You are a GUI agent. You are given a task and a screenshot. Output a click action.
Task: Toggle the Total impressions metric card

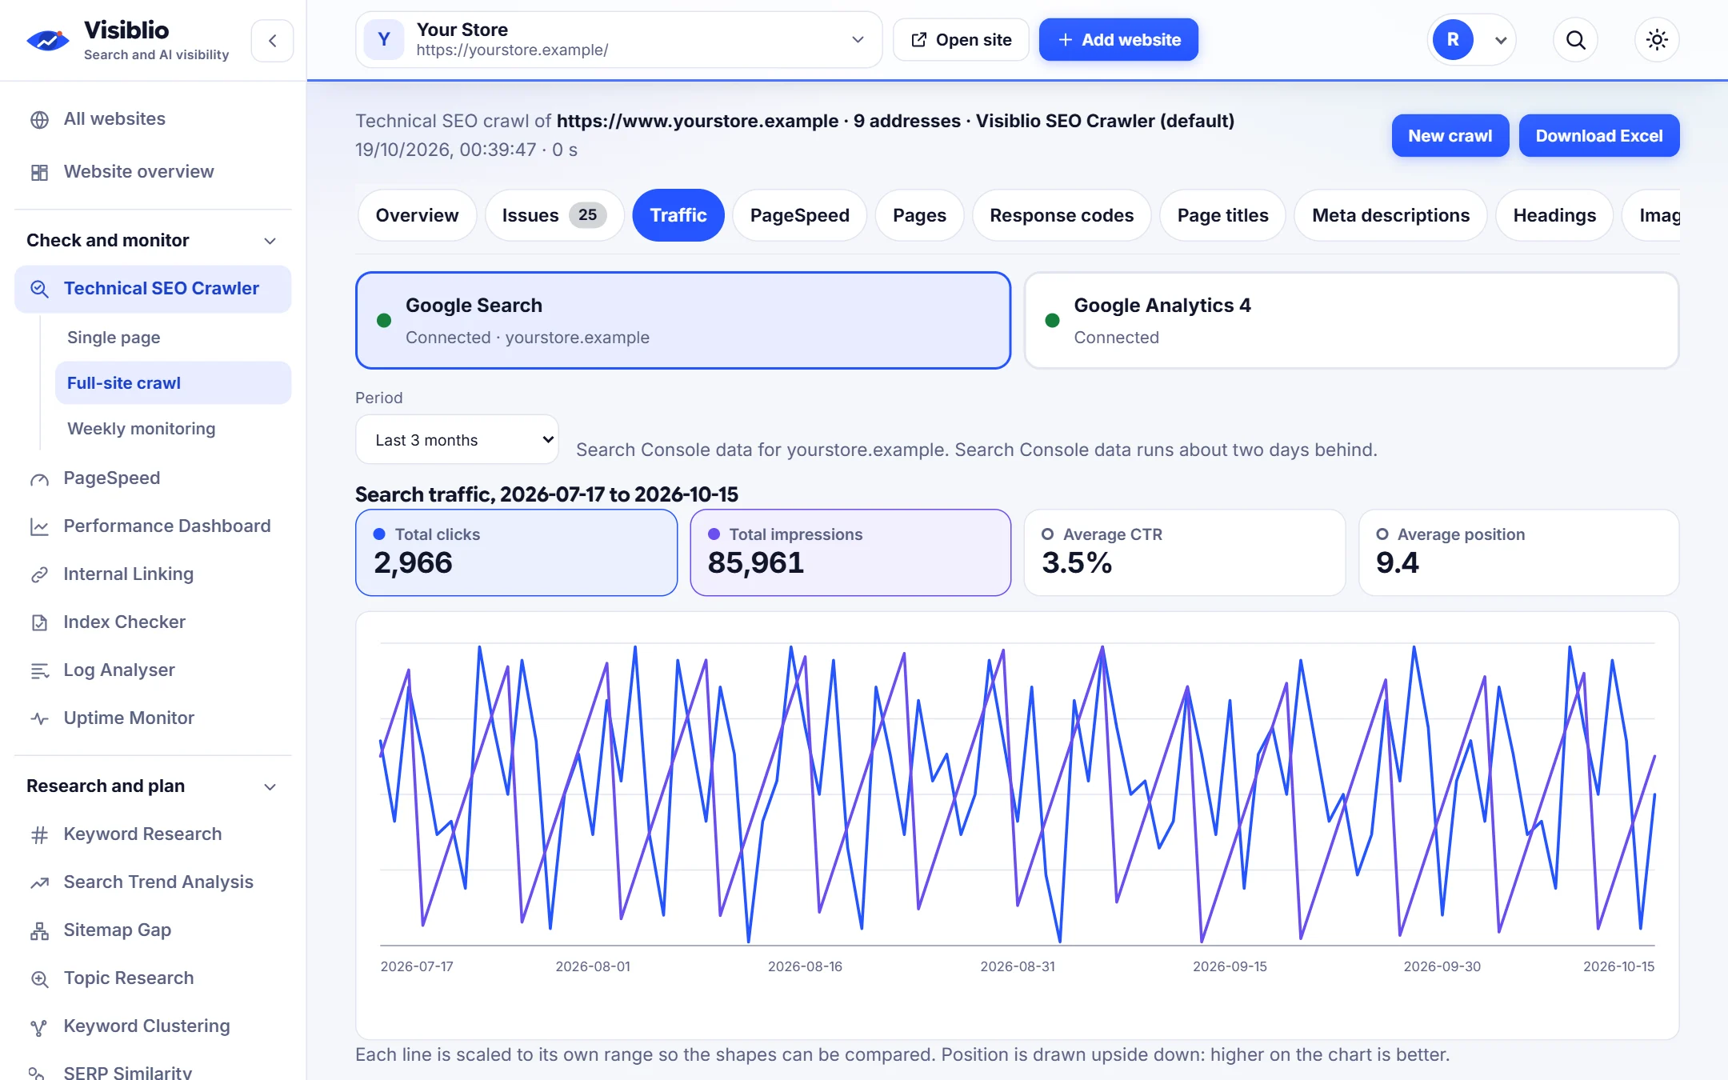[x=850, y=553]
